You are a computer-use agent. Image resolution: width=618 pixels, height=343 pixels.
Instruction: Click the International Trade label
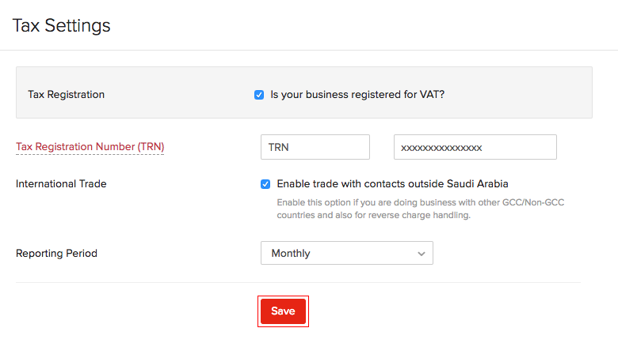tap(61, 184)
